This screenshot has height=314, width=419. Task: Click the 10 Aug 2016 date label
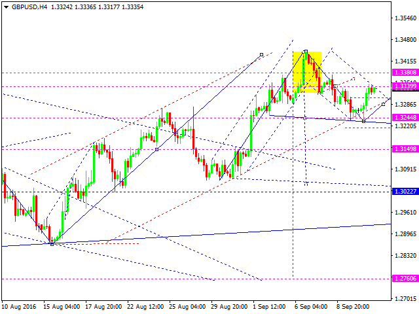point(19,307)
